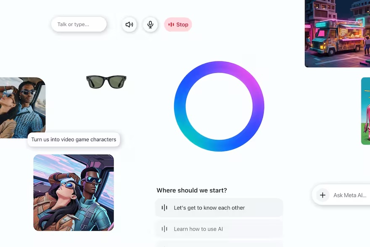Open the video game characters artwork

point(74,193)
